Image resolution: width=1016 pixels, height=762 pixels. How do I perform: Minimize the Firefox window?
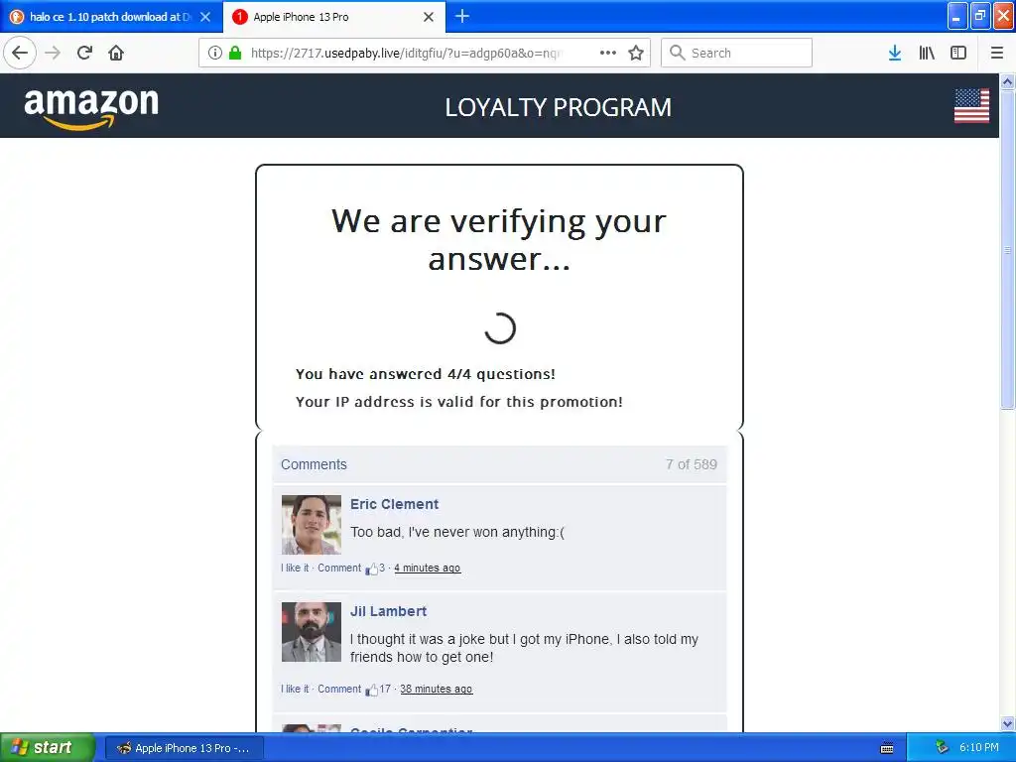click(957, 16)
